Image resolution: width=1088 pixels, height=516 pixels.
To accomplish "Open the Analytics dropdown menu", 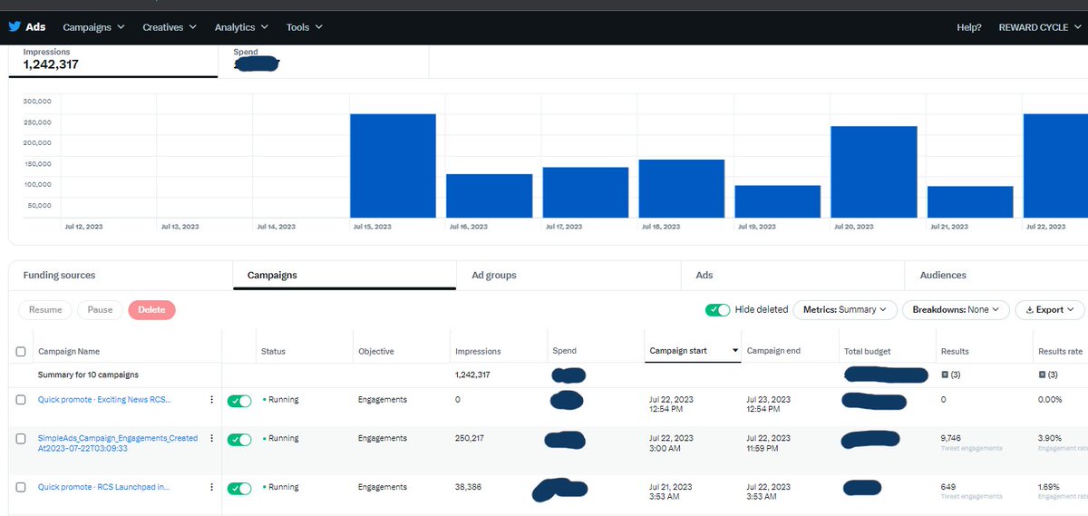I will point(241,27).
